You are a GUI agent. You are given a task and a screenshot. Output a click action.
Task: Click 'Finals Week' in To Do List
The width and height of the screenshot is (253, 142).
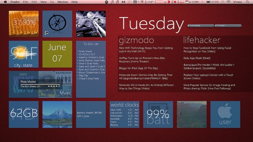coord(85,51)
